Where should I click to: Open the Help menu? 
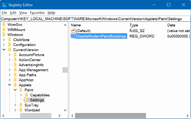click(x=51, y=13)
